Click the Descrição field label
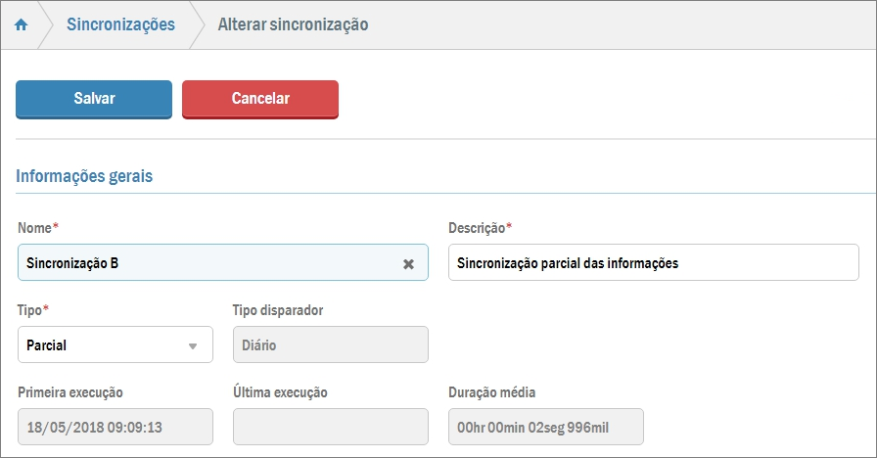Image resolution: width=877 pixels, height=458 pixels. pyautogui.click(x=478, y=228)
